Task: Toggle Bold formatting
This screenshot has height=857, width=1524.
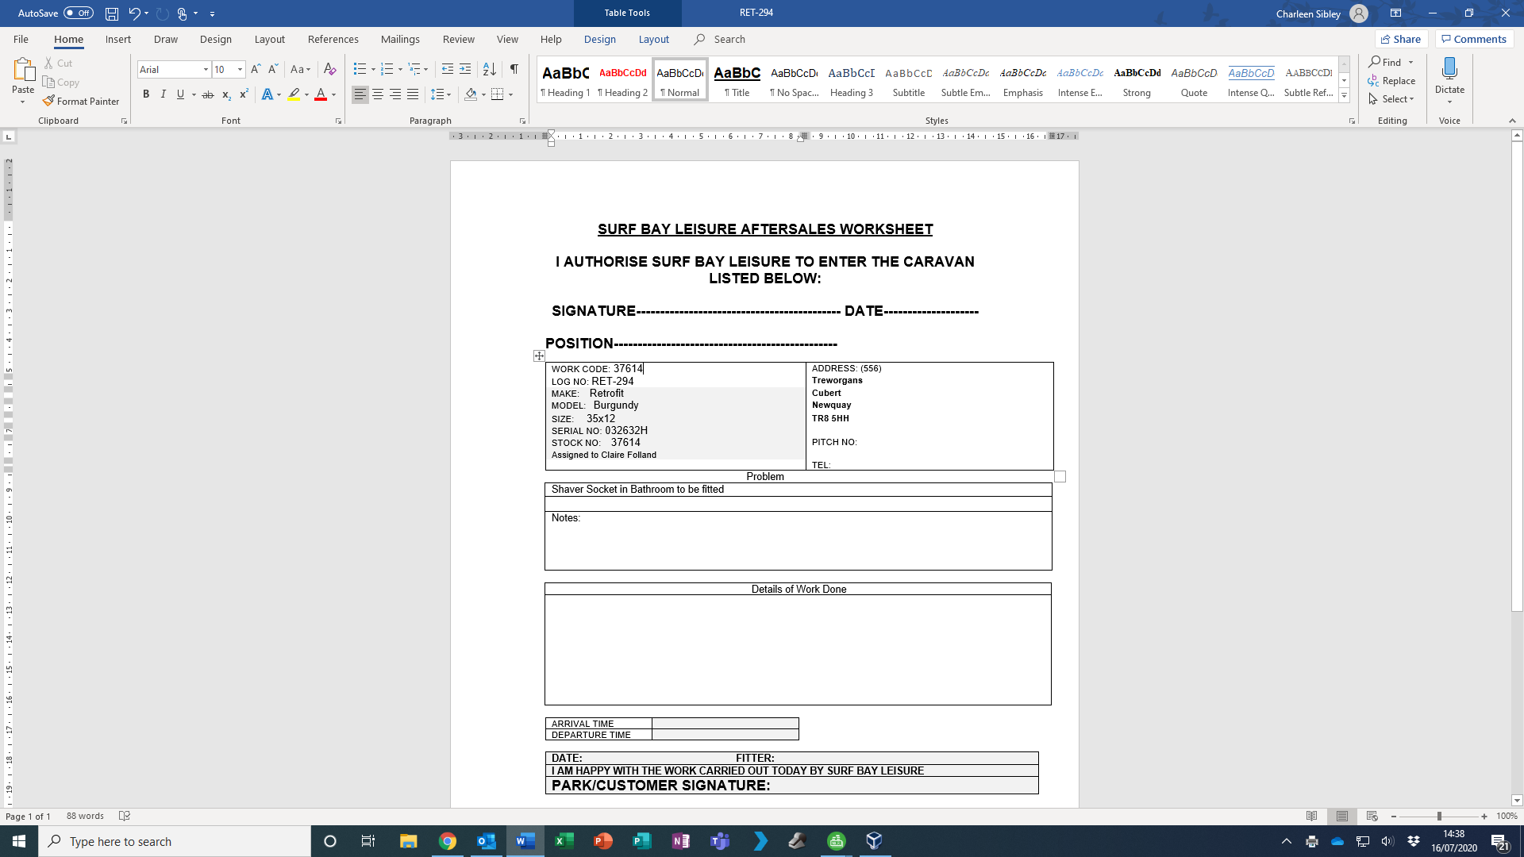Action: click(x=146, y=94)
